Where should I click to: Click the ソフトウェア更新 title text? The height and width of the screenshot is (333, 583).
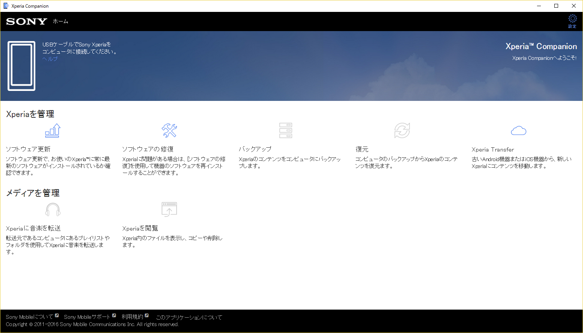[x=28, y=149]
